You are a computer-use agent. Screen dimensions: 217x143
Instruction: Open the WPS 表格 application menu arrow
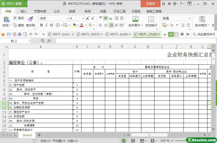26,4
